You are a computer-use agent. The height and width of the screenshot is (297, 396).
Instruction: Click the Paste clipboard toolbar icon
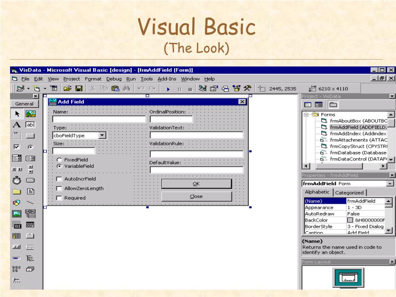(x=115, y=89)
